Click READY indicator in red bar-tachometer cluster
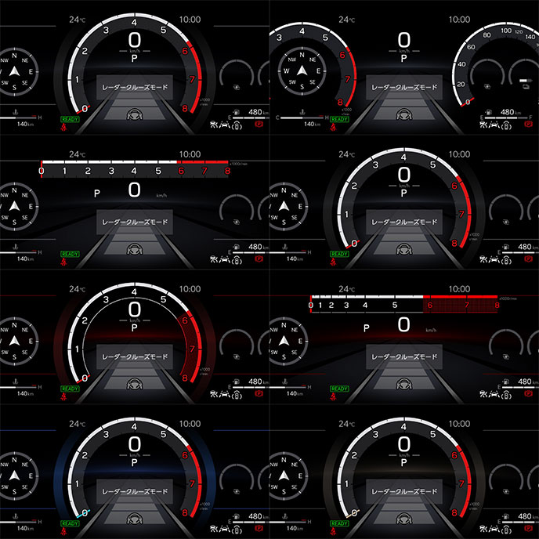Image resolution: width=539 pixels, height=539 pixels. [339, 389]
